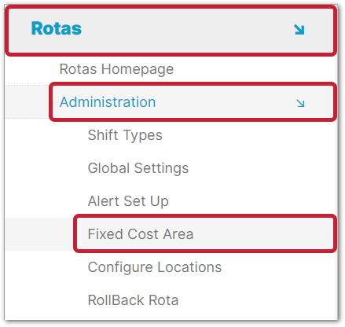Image resolution: width=345 pixels, height=327 pixels.
Task: Choose the RollBack Rota entry at the bottom
Action: pyautogui.click(x=133, y=300)
